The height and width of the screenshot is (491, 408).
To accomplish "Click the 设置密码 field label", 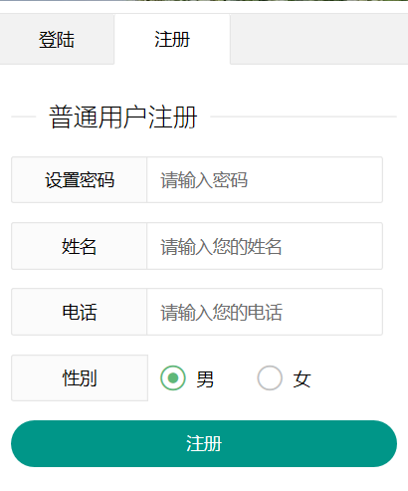I will pos(80,180).
